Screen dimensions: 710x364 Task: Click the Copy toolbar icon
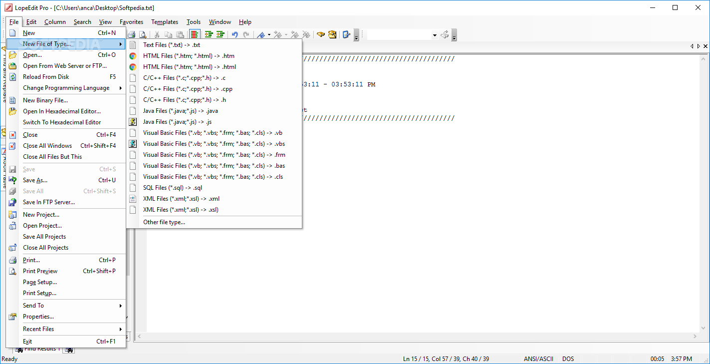click(x=168, y=34)
